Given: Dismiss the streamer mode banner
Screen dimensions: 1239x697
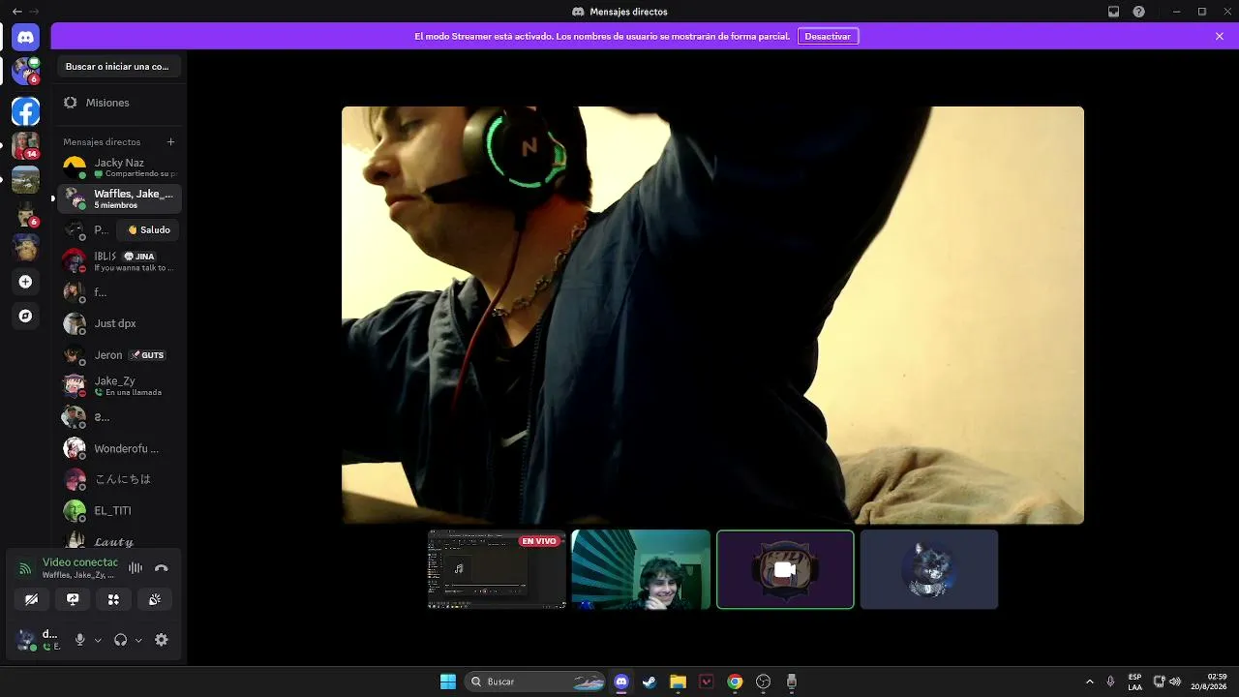Looking at the screenshot, I should tap(1220, 36).
